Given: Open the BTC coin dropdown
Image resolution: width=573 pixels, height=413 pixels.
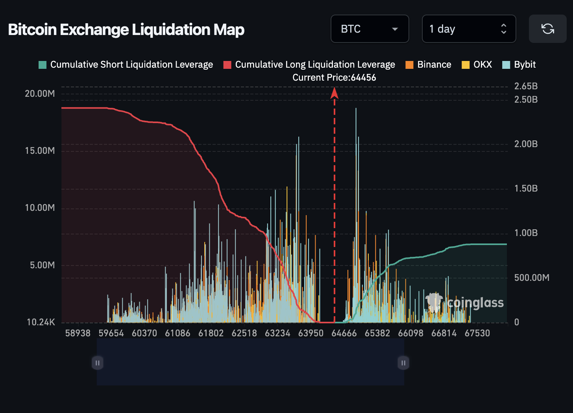Looking at the screenshot, I should pyautogui.click(x=370, y=29).
